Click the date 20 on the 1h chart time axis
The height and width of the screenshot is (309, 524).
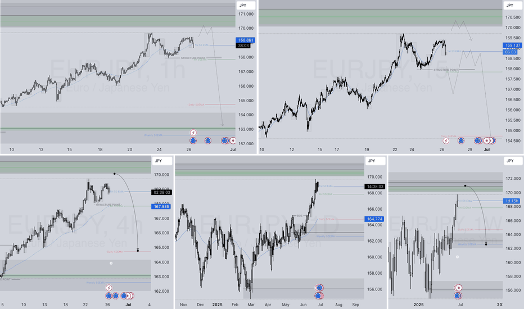130,149
